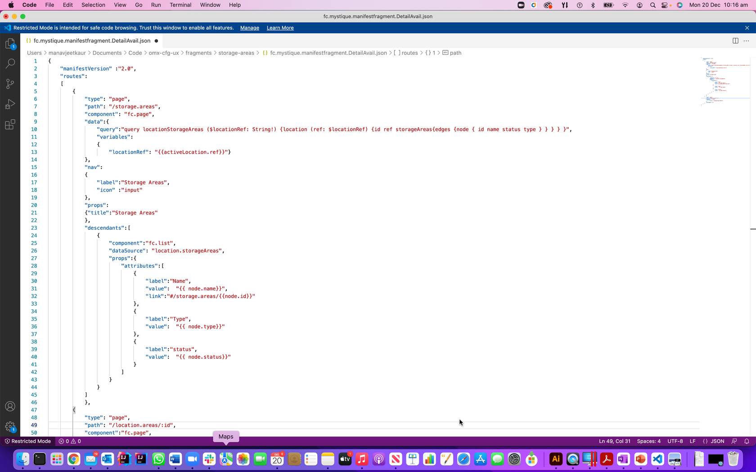Open Source Control view
This screenshot has width=756, height=472.
pos(10,84)
